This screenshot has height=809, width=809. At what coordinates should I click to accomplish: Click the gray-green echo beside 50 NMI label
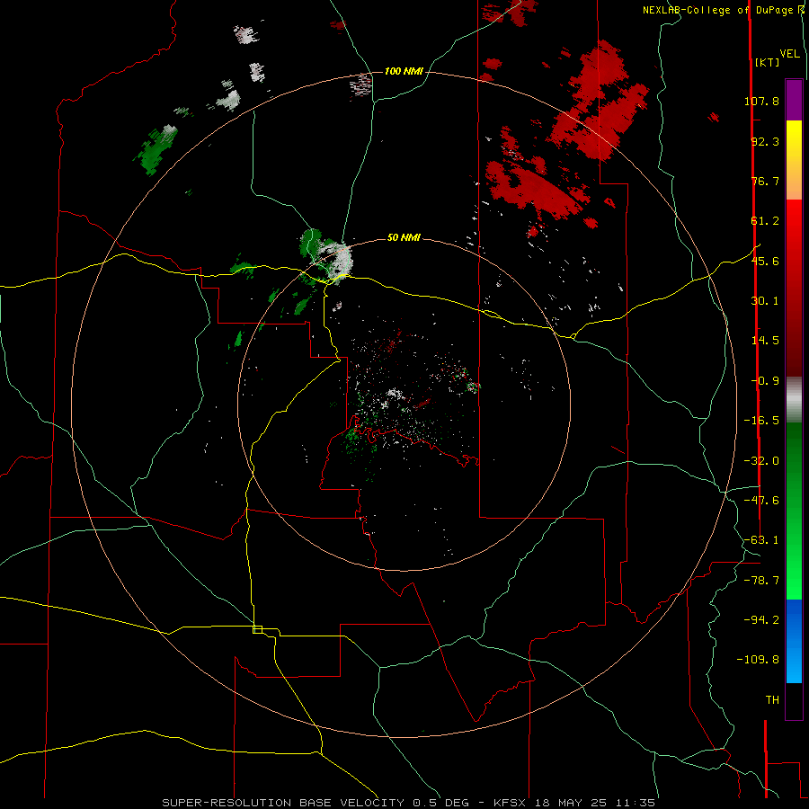326,256
